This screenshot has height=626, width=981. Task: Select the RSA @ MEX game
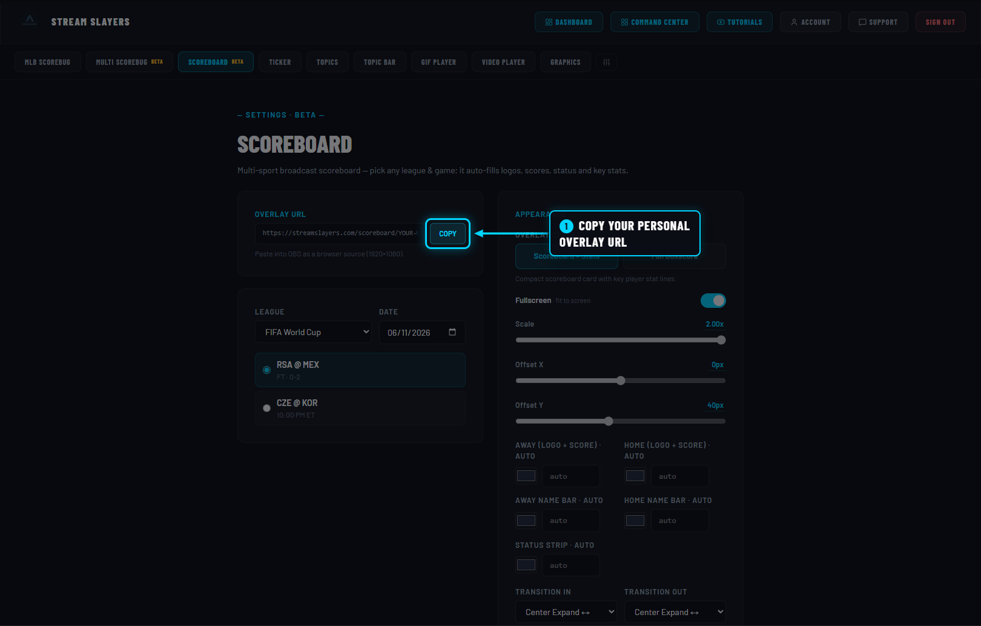(x=360, y=370)
